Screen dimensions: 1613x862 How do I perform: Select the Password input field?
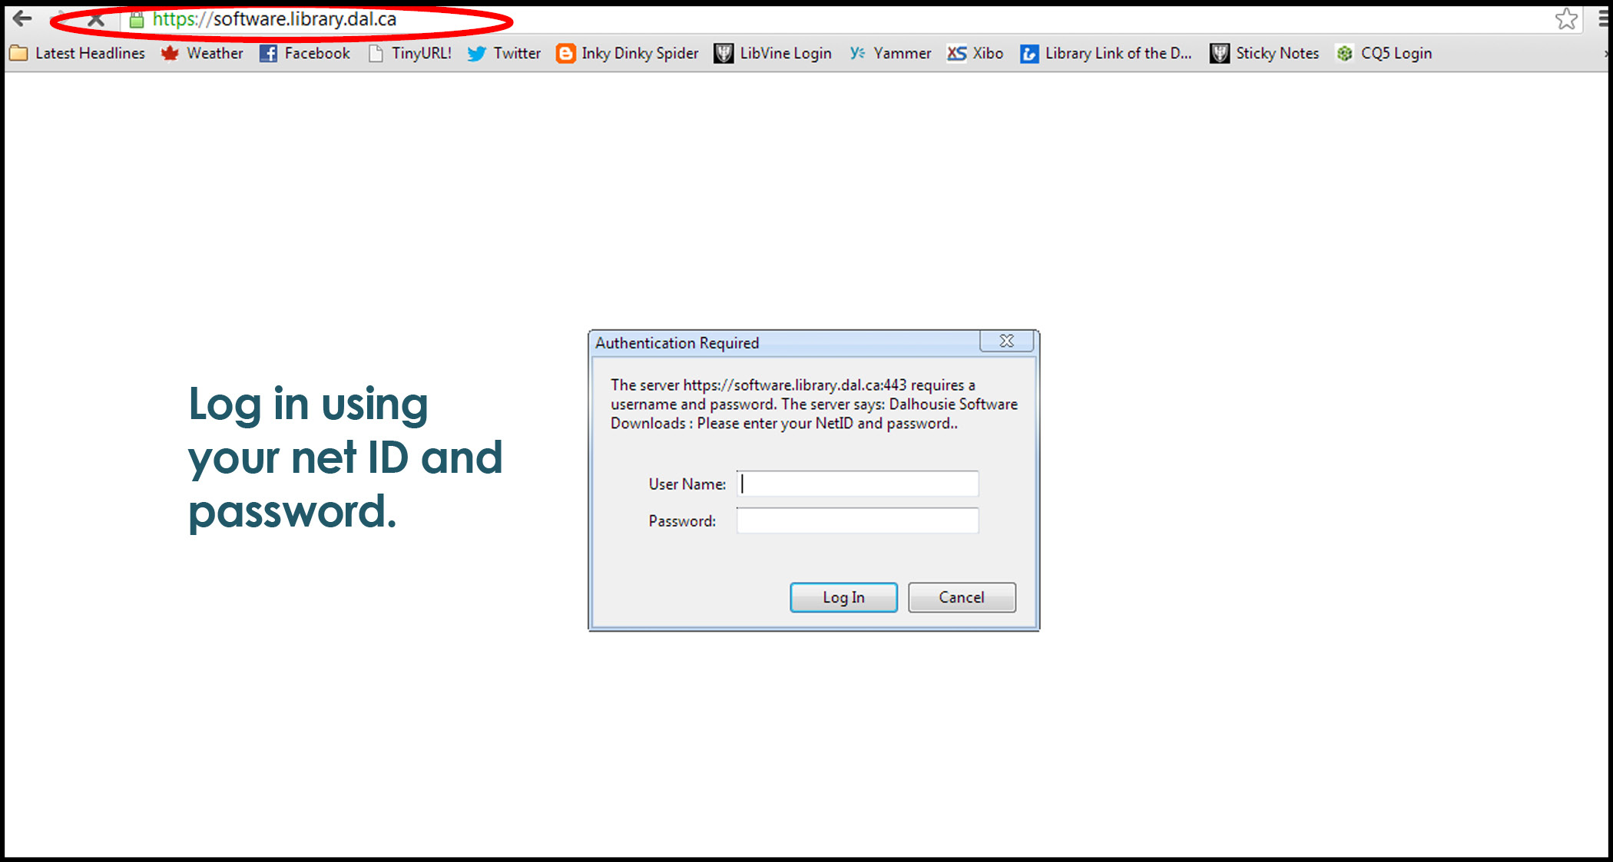858,521
